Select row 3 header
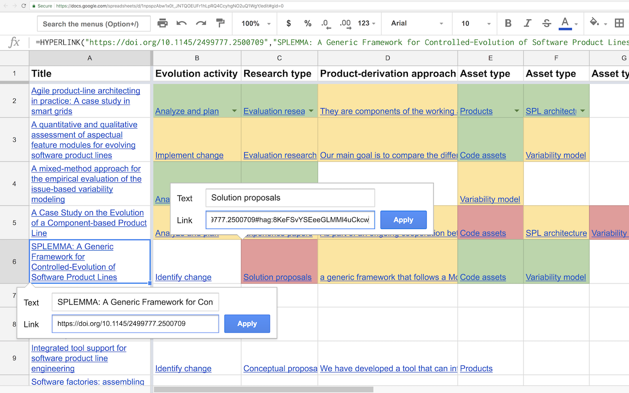 (x=14, y=140)
